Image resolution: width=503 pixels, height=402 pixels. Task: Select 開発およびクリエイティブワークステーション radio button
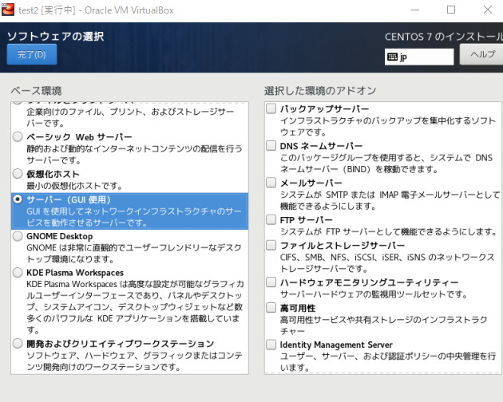click(18, 344)
